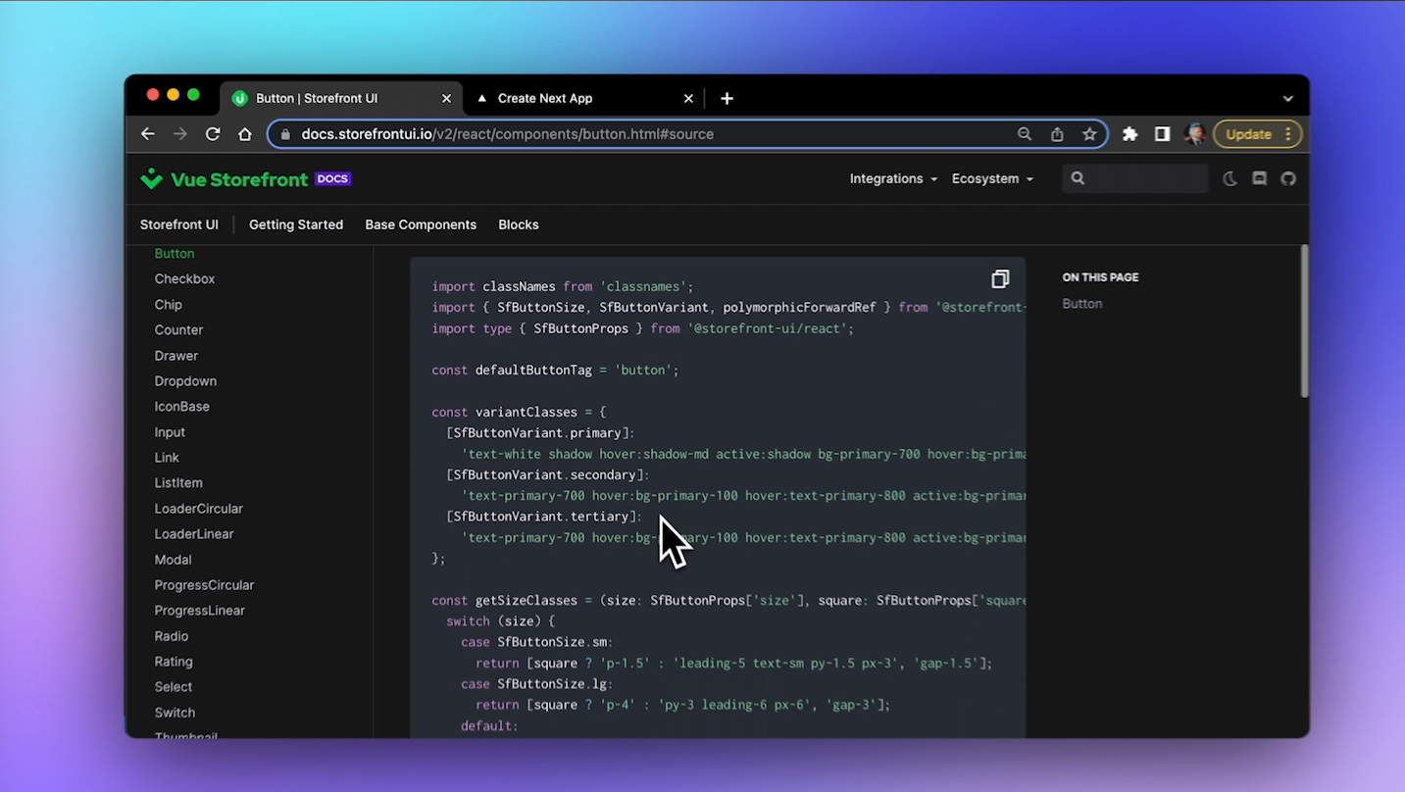Open the Base Components menu item
Viewport: 1405px width, 792px height.
(421, 224)
